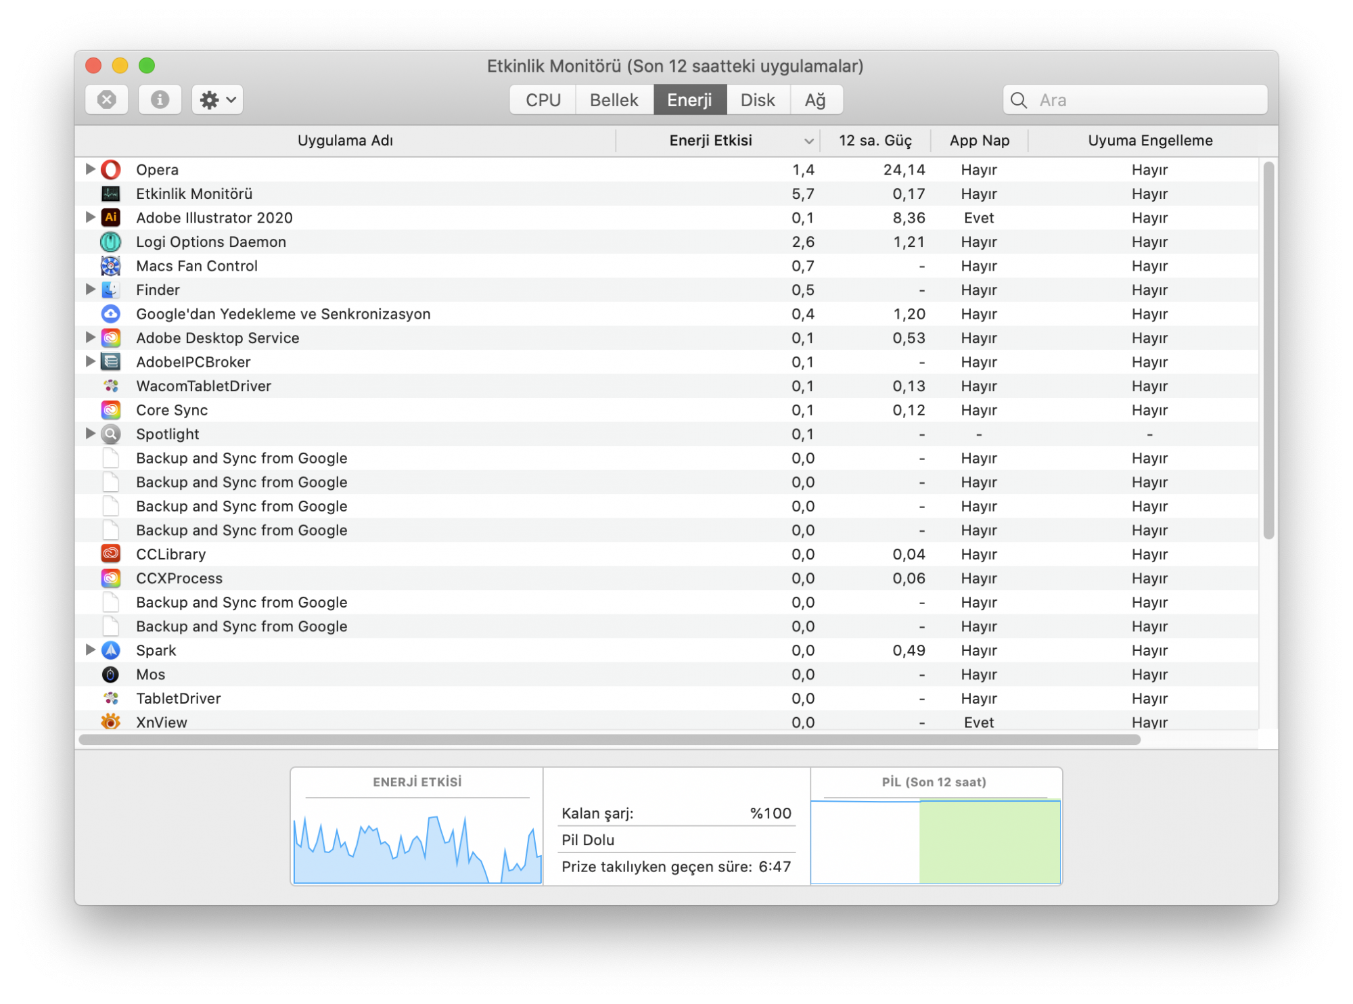Expand the Adobe Illustrator 2020 group
This screenshot has height=1004, width=1353.
89,217
